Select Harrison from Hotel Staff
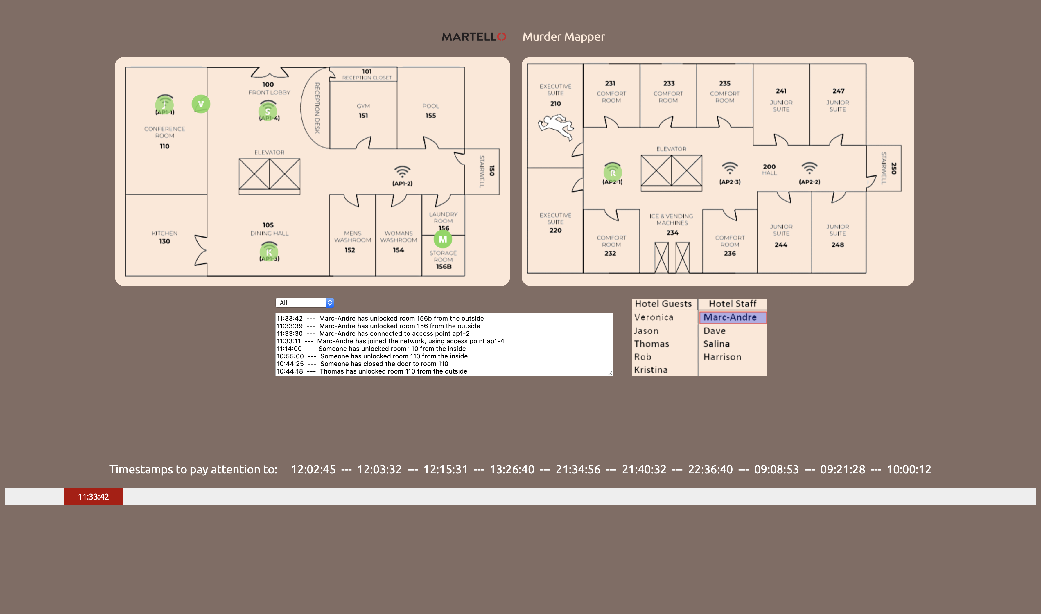 pos(722,357)
